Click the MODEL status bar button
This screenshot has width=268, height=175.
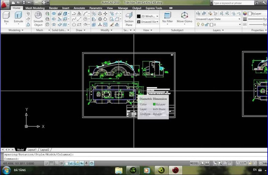(x=195, y=163)
